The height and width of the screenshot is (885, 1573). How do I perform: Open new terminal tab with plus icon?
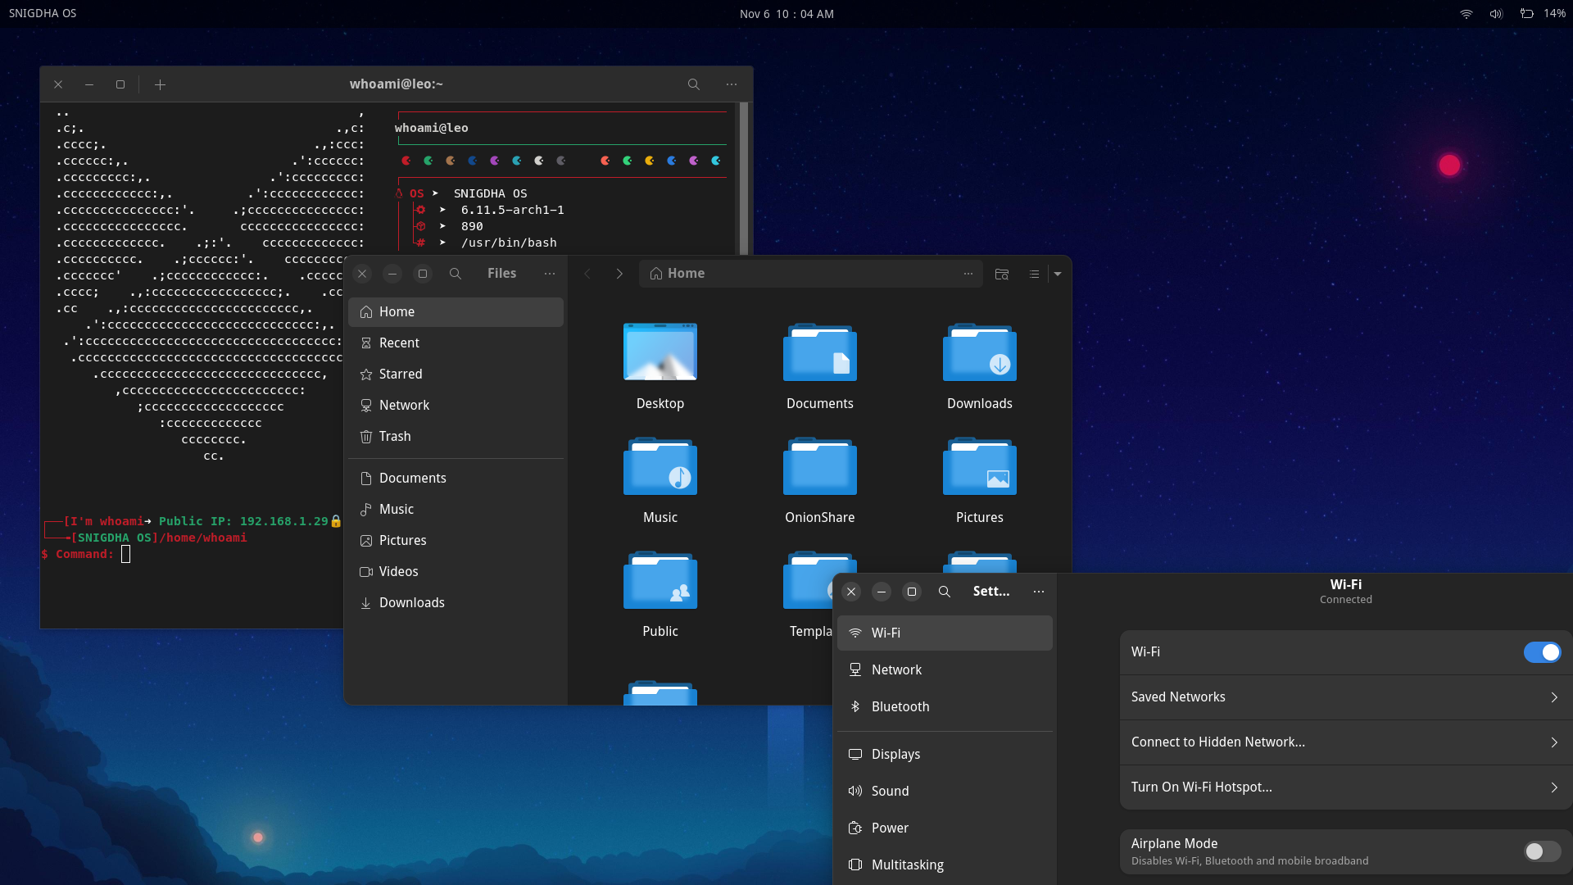[x=161, y=84]
